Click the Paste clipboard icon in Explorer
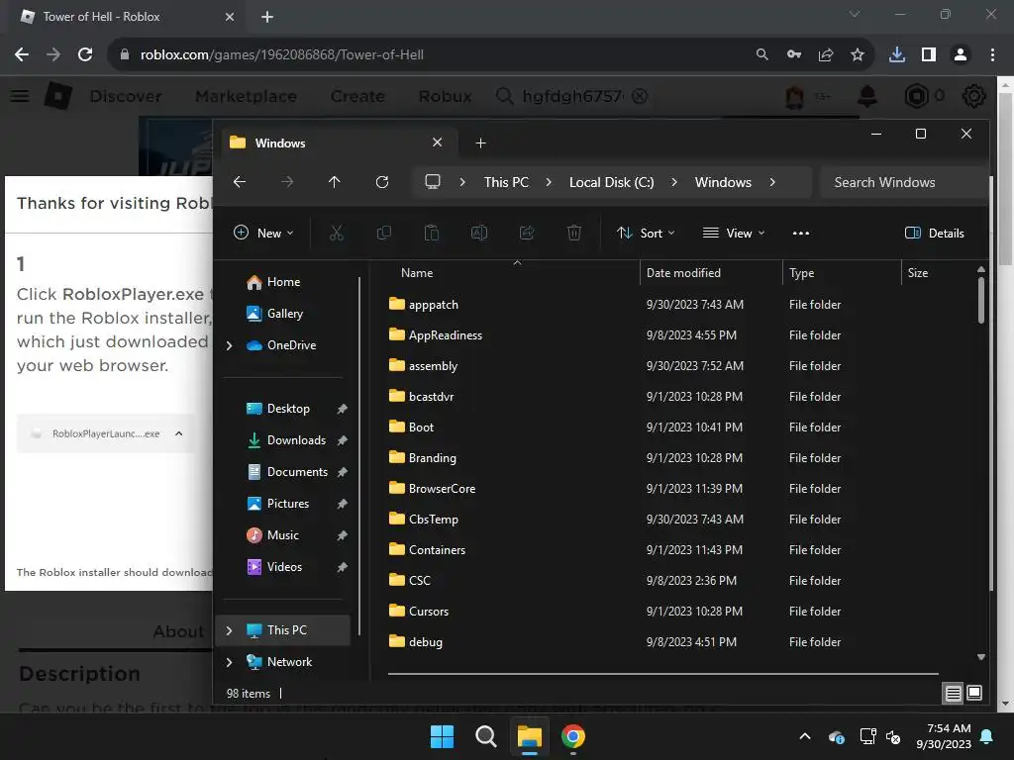The image size is (1014, 760). pos(432,234)
